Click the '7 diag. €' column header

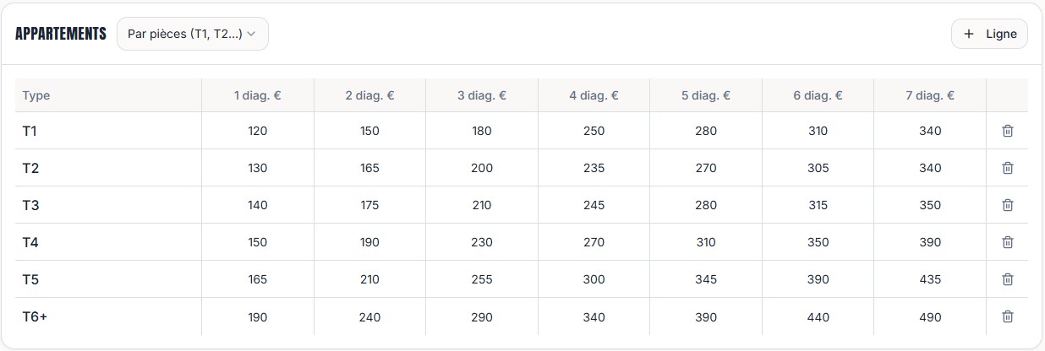(x=929, y=95)
